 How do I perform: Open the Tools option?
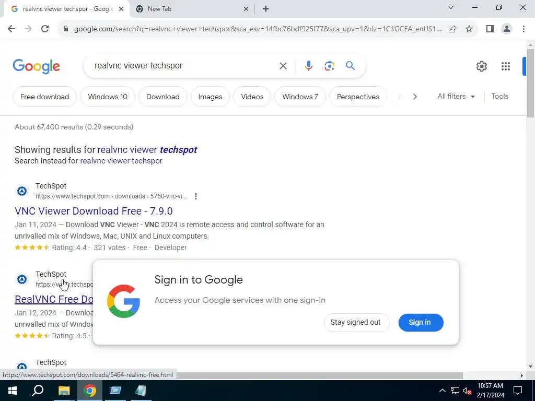coord(499,97)
